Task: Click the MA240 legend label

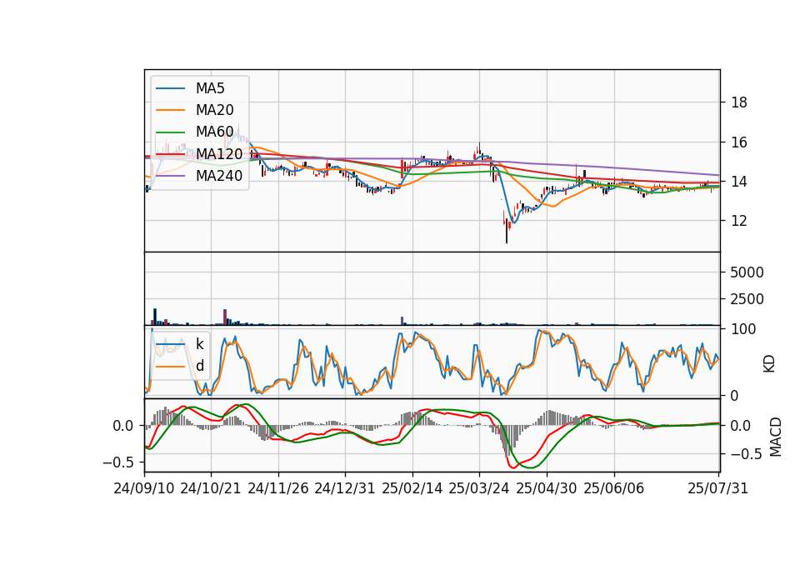Action: click(x=219, y=176)
